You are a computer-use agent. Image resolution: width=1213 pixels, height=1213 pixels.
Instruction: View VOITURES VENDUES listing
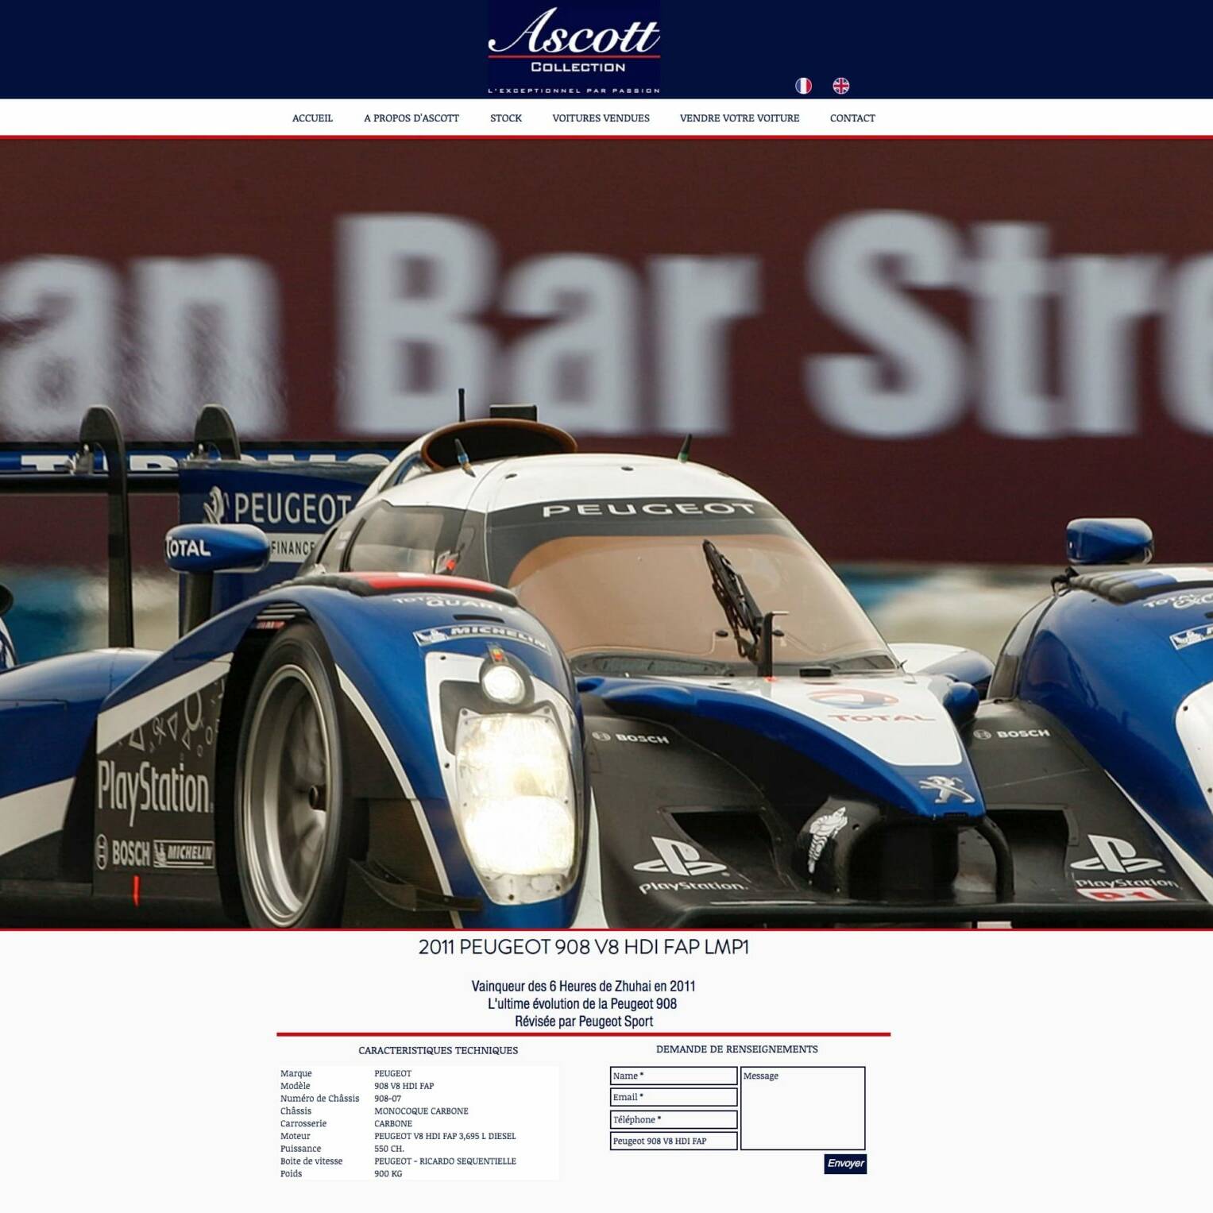601,118
